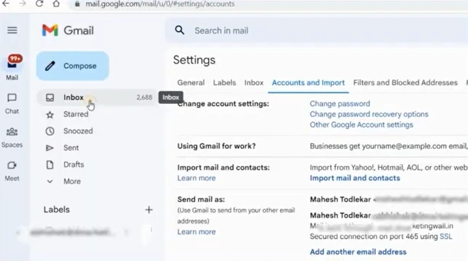
Task: Click the blurred custom label in sidebar
Action: click(71, 231)
